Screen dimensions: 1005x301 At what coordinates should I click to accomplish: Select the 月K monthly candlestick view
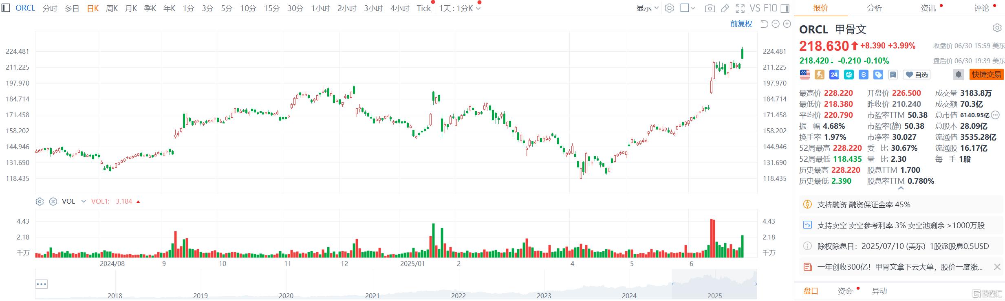131,8
